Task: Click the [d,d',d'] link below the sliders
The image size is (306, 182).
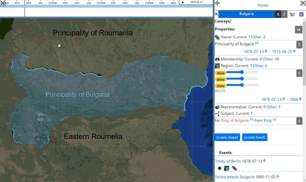Action: tap(220, 90)
